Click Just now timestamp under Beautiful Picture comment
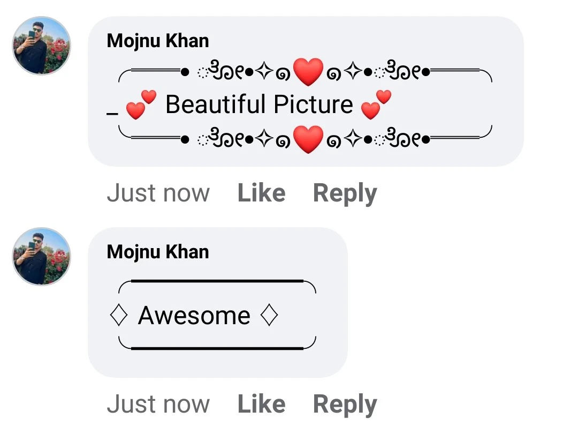This screenshot has height=426, width=578. tap(158, 193)
